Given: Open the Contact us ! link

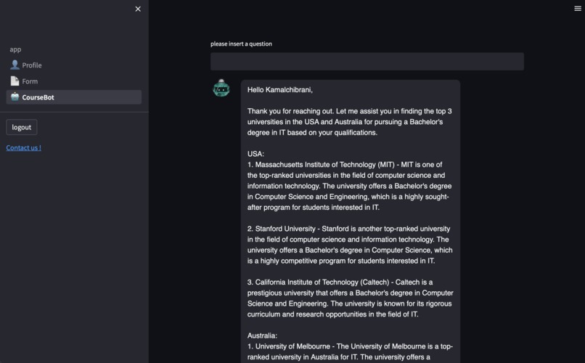Looking at the screenshot, I should (x=23, y=147).
